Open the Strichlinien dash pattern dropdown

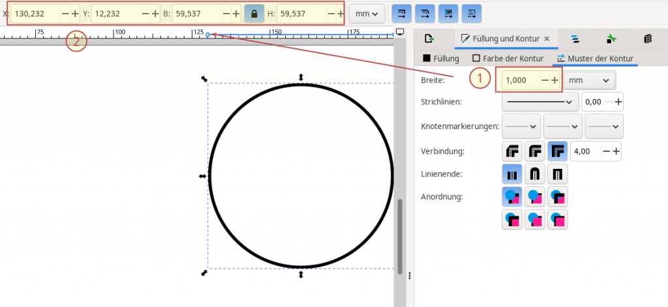pos(540,102)
